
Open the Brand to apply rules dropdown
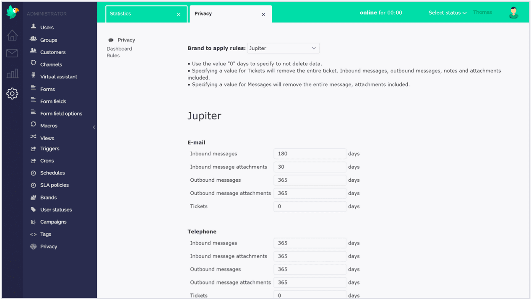click(x=283, y=48)
